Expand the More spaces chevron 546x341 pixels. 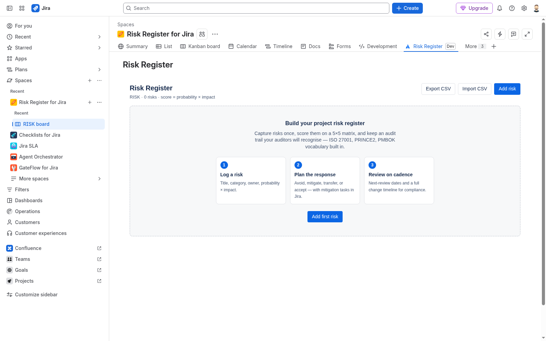(99, 179)
